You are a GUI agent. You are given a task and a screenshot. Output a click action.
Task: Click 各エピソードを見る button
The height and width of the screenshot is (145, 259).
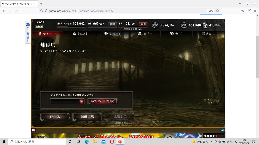click(x=103, y=101)
